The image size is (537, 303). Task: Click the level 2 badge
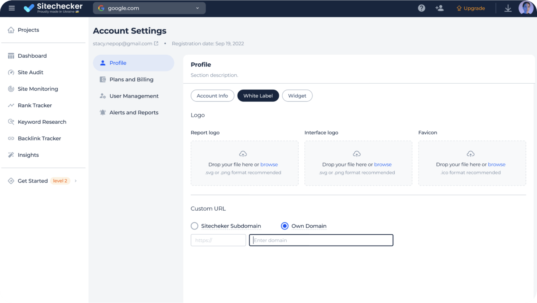coord(60,181)
